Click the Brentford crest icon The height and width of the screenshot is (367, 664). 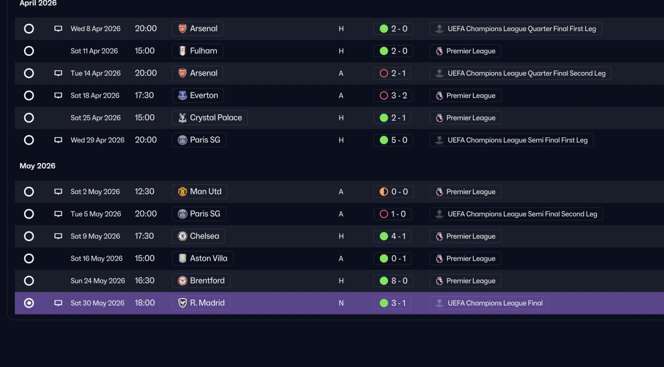pyautogui.click(x=183, y=281)
